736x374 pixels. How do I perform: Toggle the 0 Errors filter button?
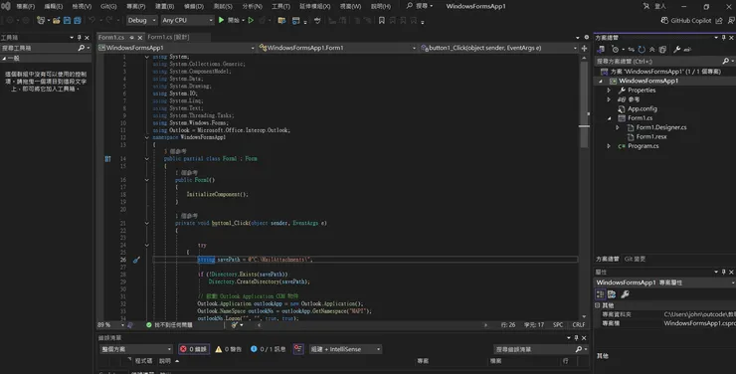193,349
